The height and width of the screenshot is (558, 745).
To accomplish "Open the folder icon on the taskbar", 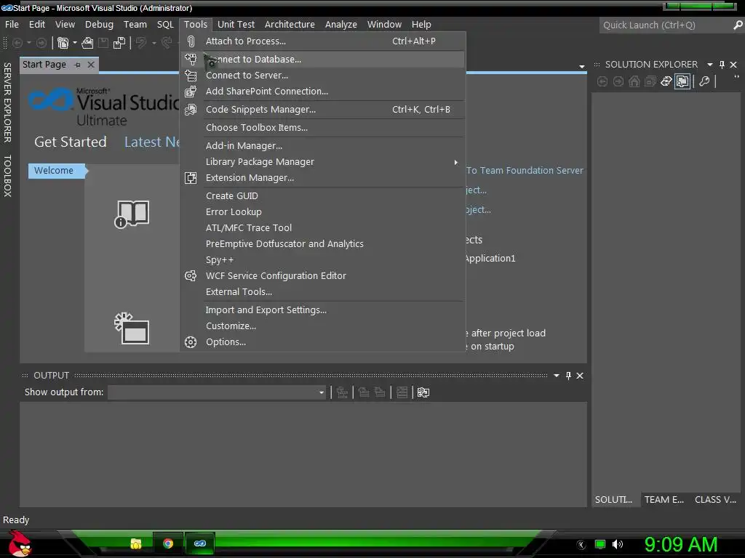I will pos(136,543).
